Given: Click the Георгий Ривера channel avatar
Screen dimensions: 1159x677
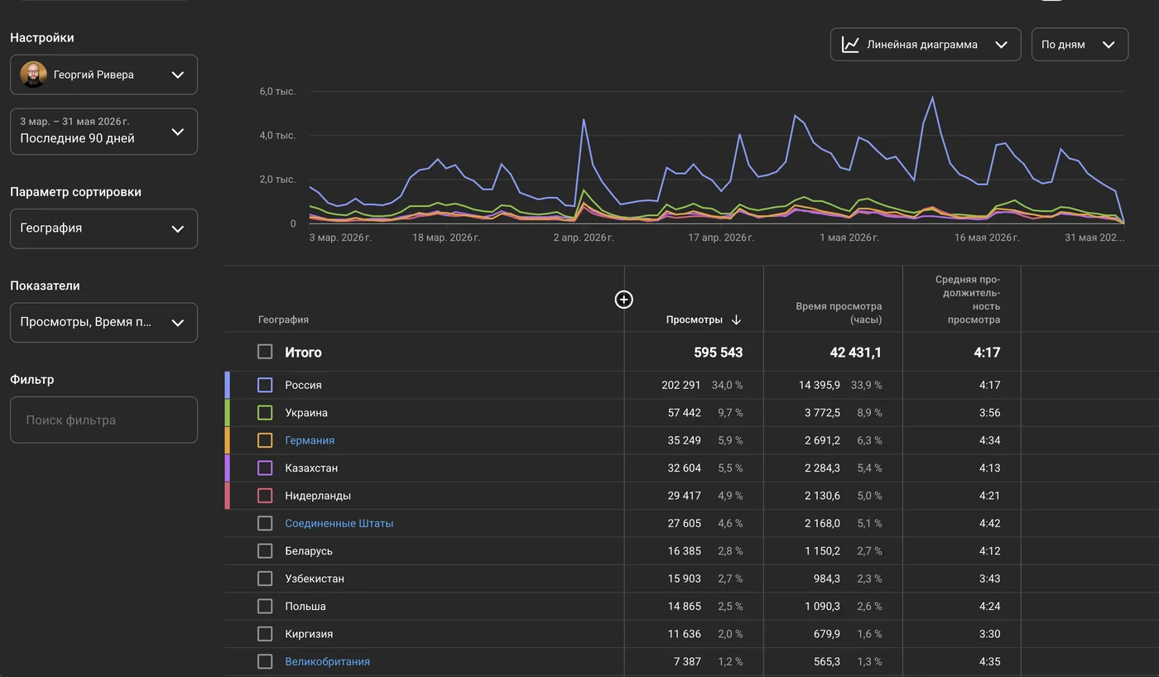Looking at the screenshot, I should point(34,74).
